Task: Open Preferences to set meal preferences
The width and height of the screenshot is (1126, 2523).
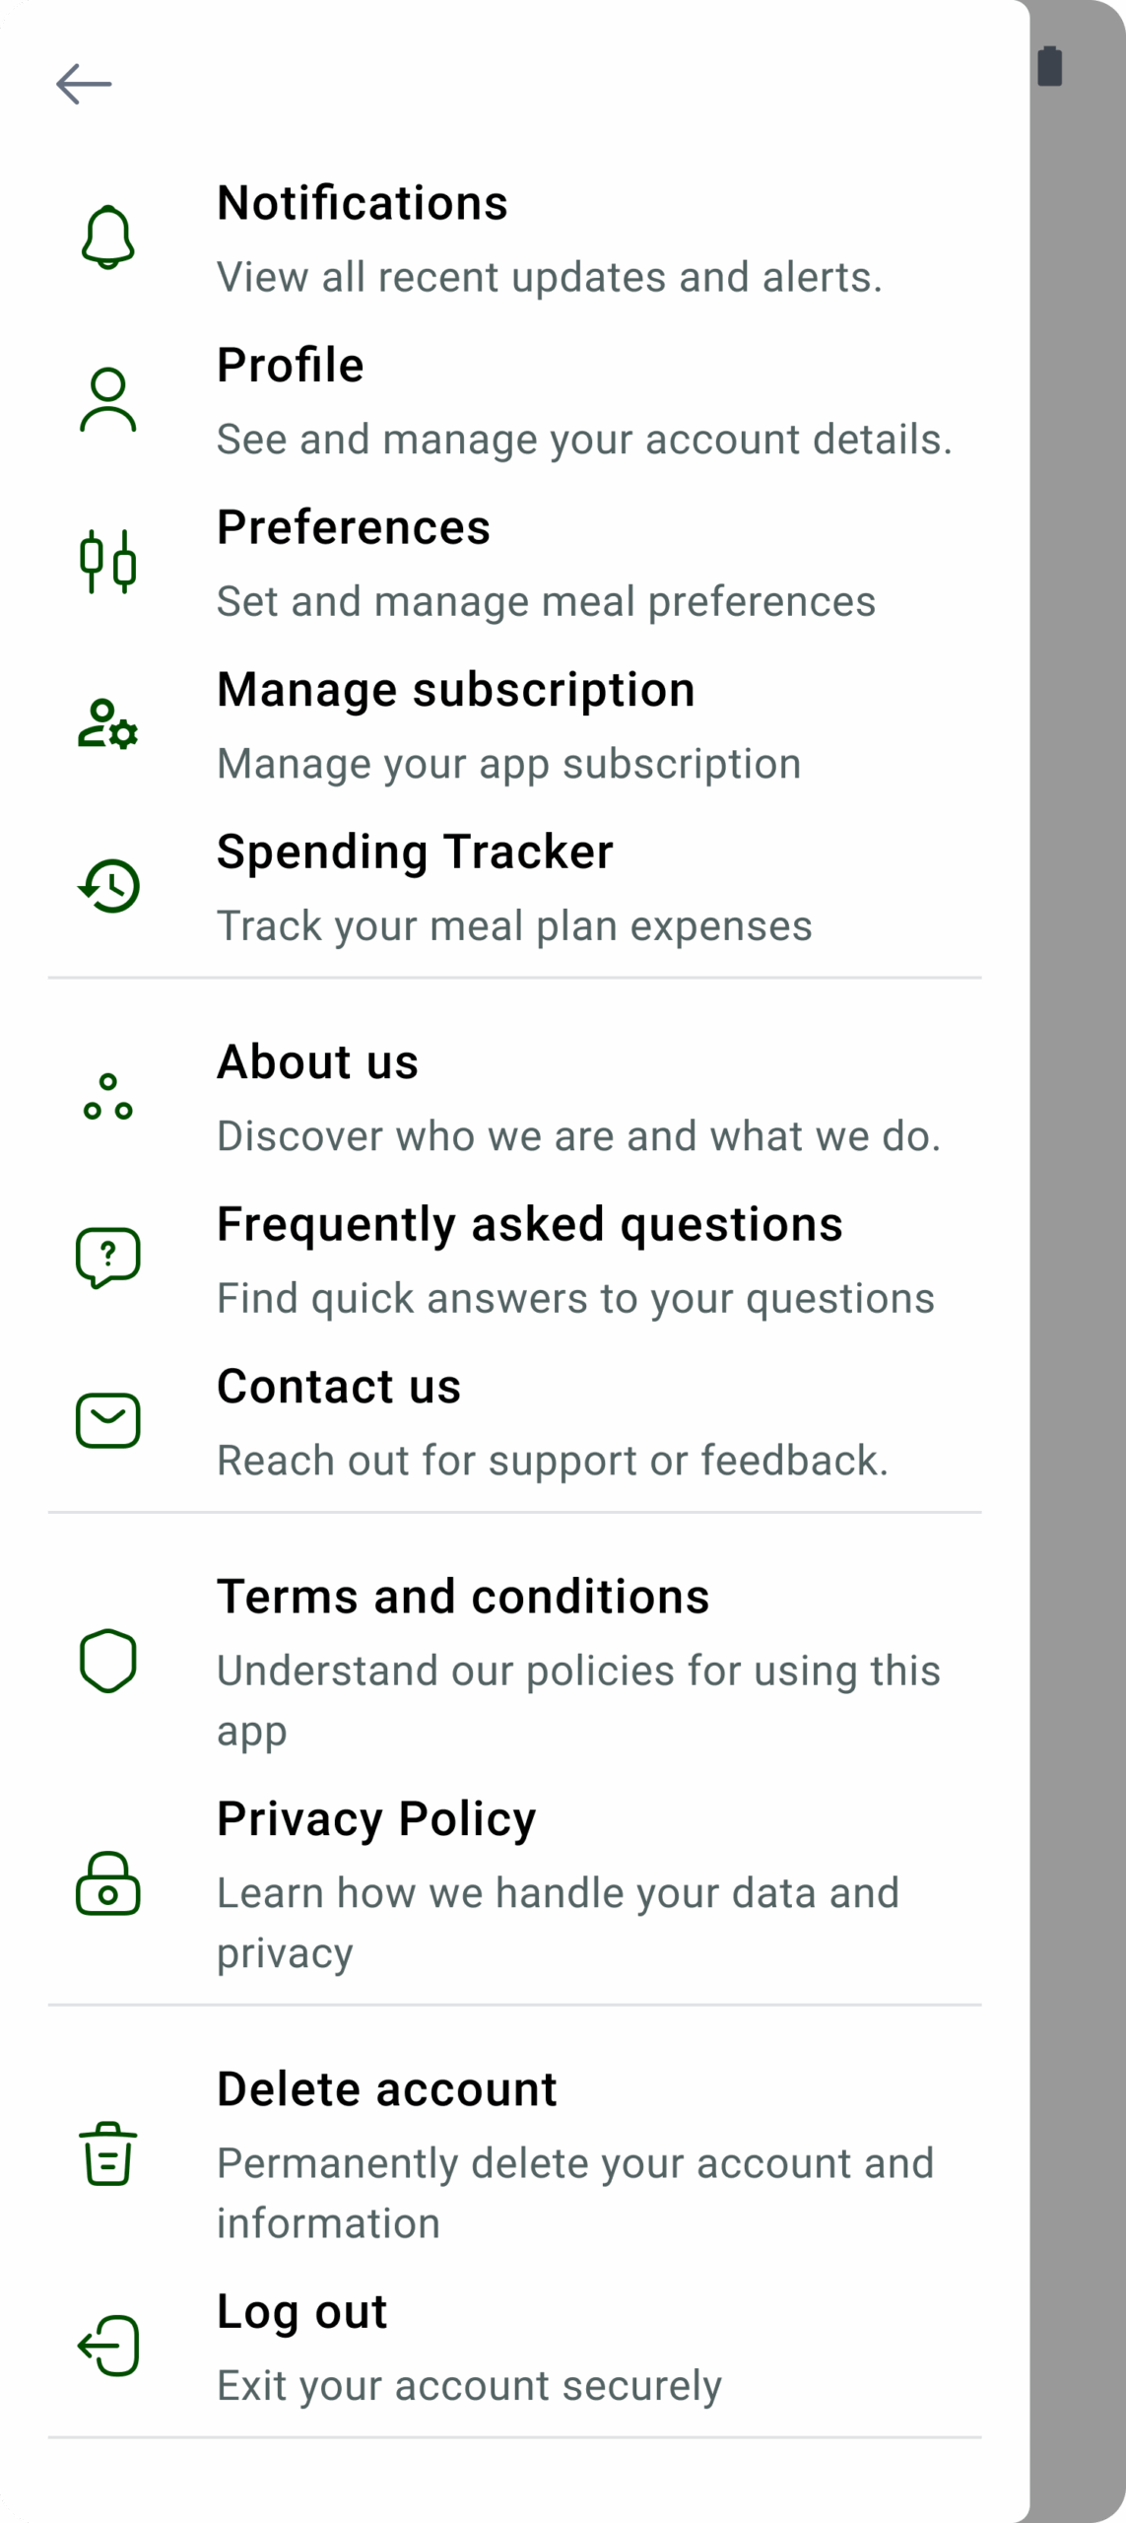Action: (353, 528)
